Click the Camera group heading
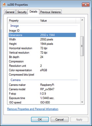The width and height of the screenshot is (92, 126). pyautogui.click(x=16, y=80)
